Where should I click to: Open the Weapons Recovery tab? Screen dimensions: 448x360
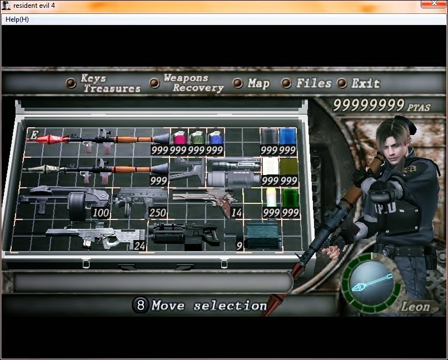pos(187,83)
